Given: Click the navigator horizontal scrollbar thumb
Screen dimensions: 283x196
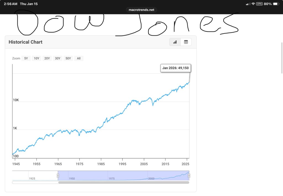Looking at the screenshot, I should [x=124, y=182].
